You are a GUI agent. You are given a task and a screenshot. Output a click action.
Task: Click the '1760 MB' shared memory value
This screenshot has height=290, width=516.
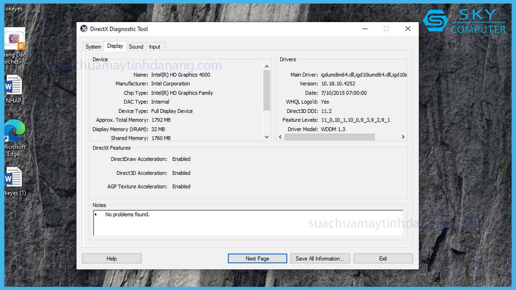click(161, 138)
